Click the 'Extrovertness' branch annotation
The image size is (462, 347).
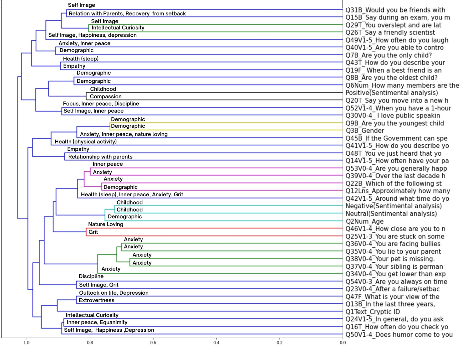pos(96,300)
